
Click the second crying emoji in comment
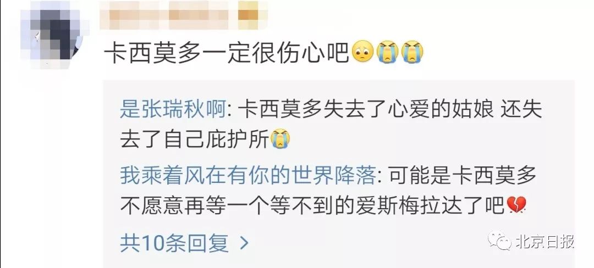pyautogui.click(x=412, y=53)
